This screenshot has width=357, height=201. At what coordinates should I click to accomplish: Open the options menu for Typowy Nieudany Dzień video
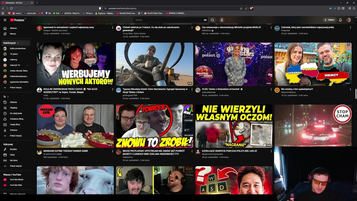click(x=192, y=90)
